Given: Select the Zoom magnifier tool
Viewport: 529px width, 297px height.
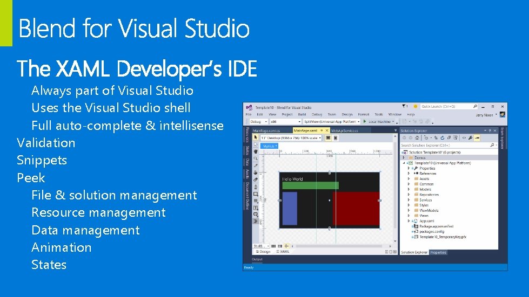Looking at the screenshot, I should (256, 158).
